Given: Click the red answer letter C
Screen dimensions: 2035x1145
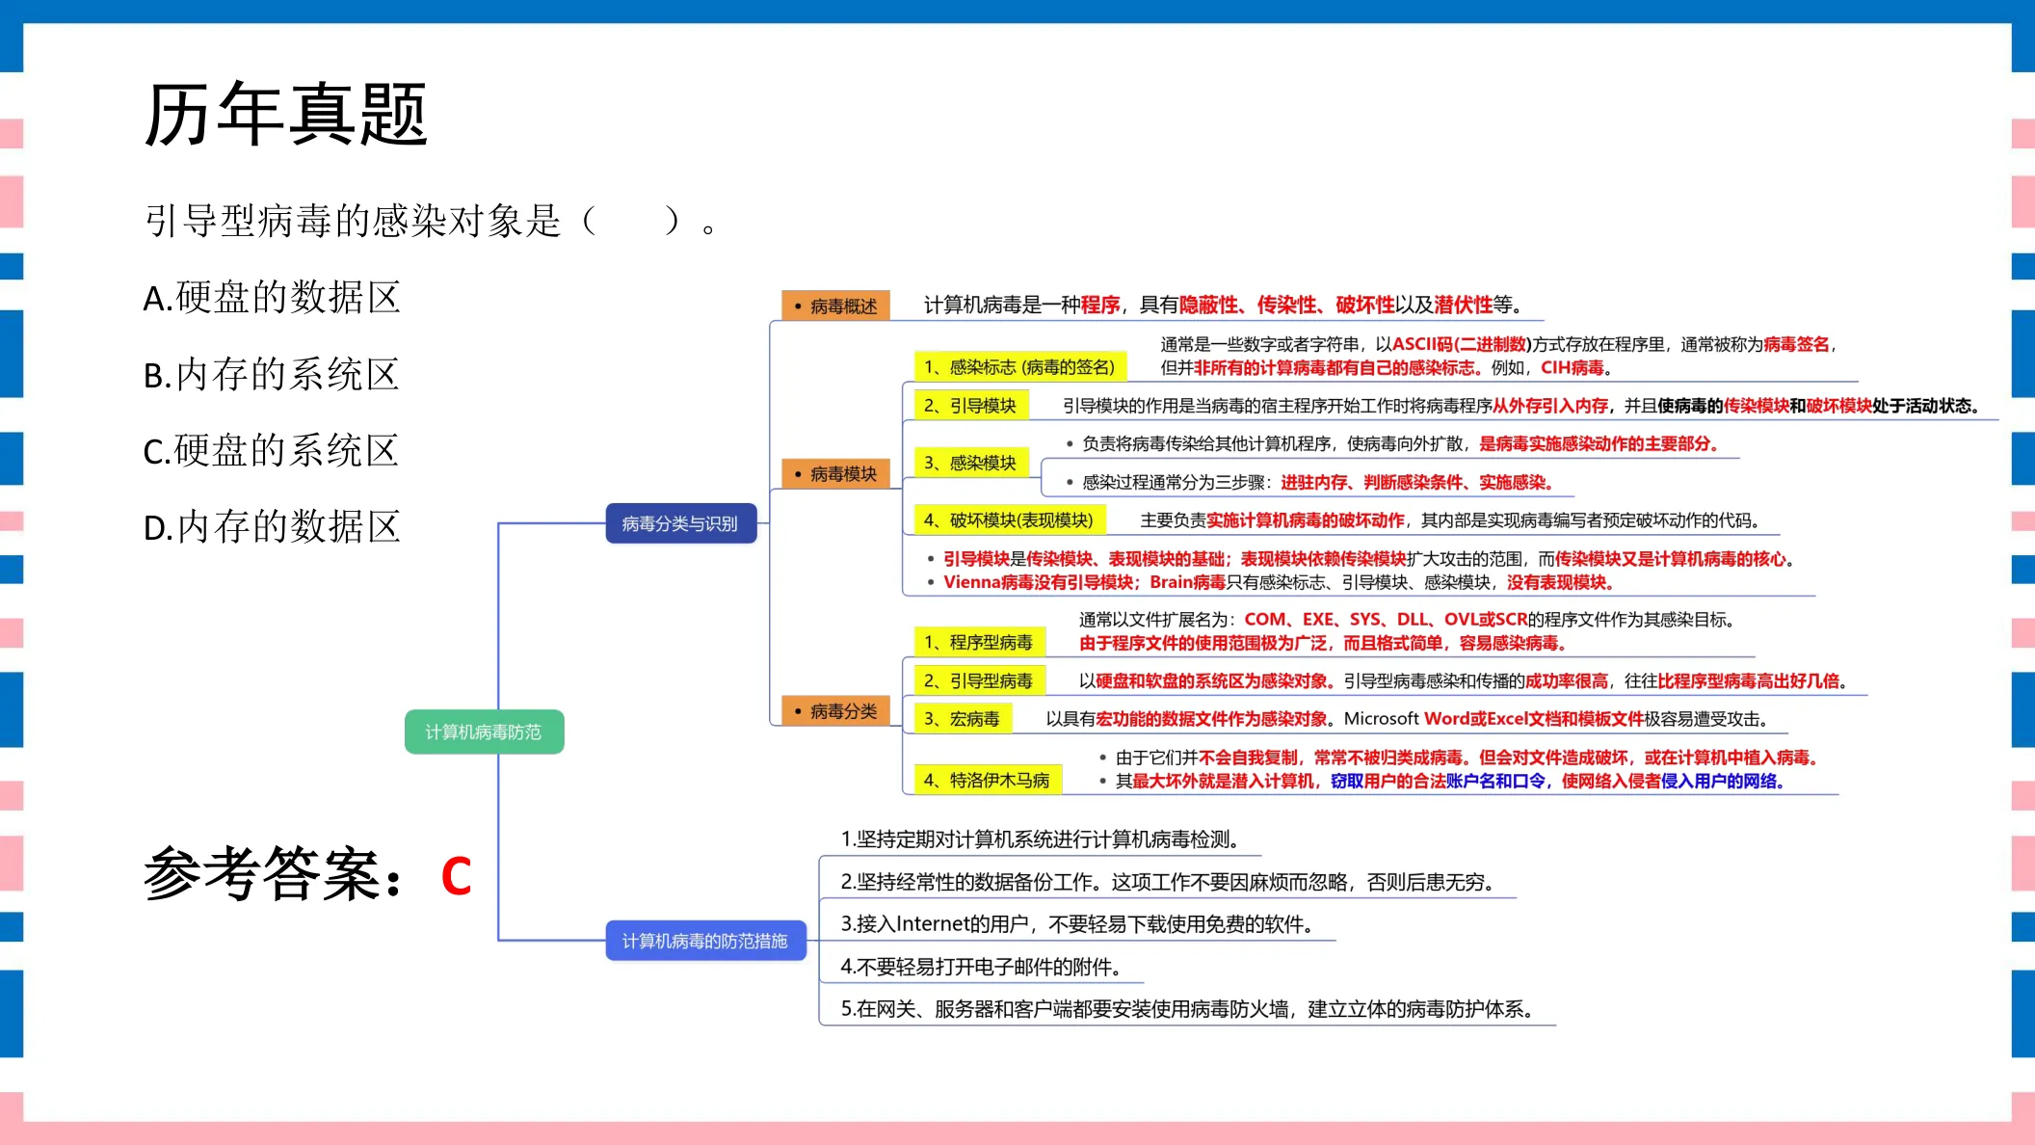Looking at the screenshot, I should (x=457, y=877).
